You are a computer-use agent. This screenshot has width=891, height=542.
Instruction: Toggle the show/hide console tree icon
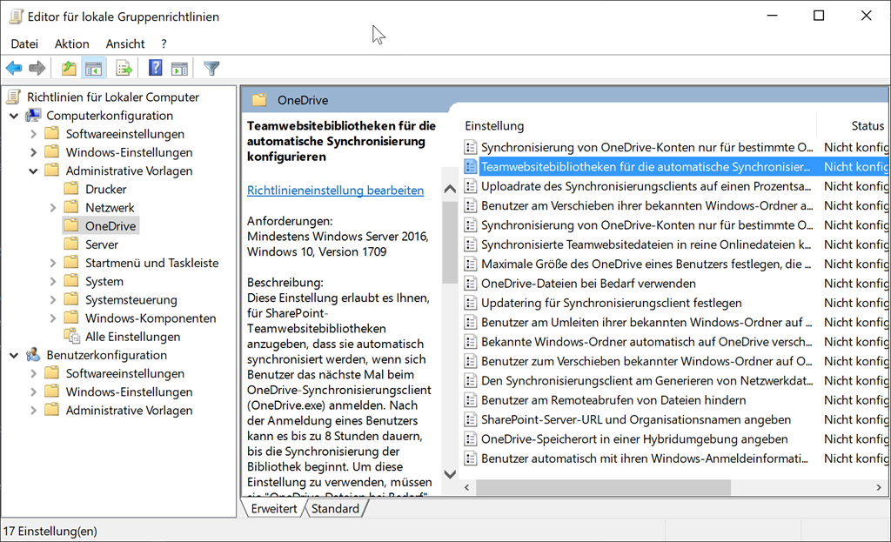pos(93,68)
